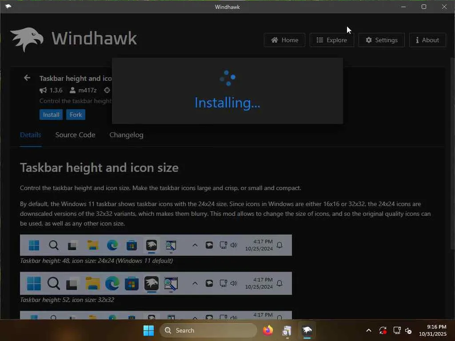455x341 pixels.
Task: Click the taskbar Search box
Action: click(x=208, y=330)
